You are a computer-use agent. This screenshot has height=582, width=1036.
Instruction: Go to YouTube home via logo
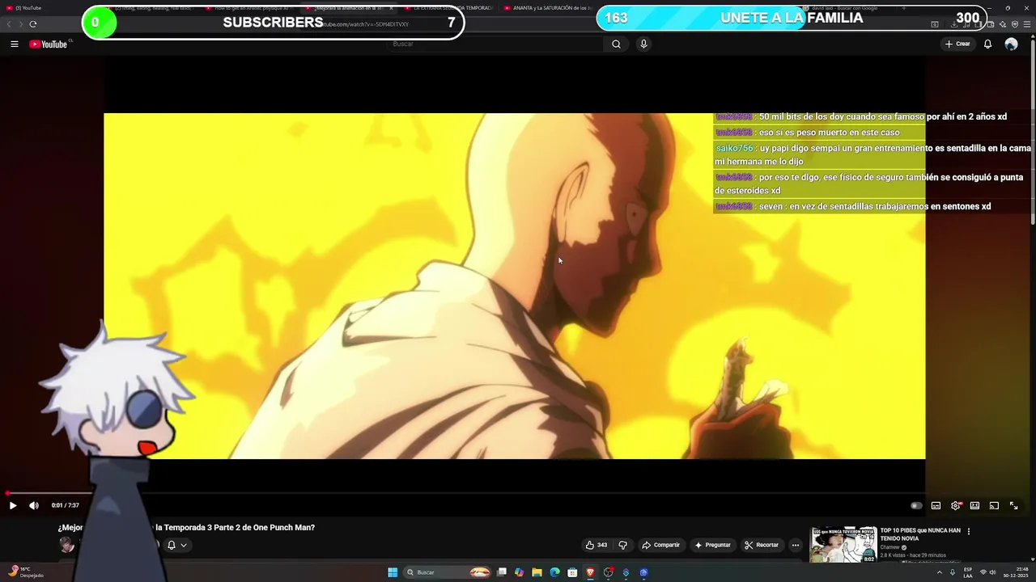point(49,44)
